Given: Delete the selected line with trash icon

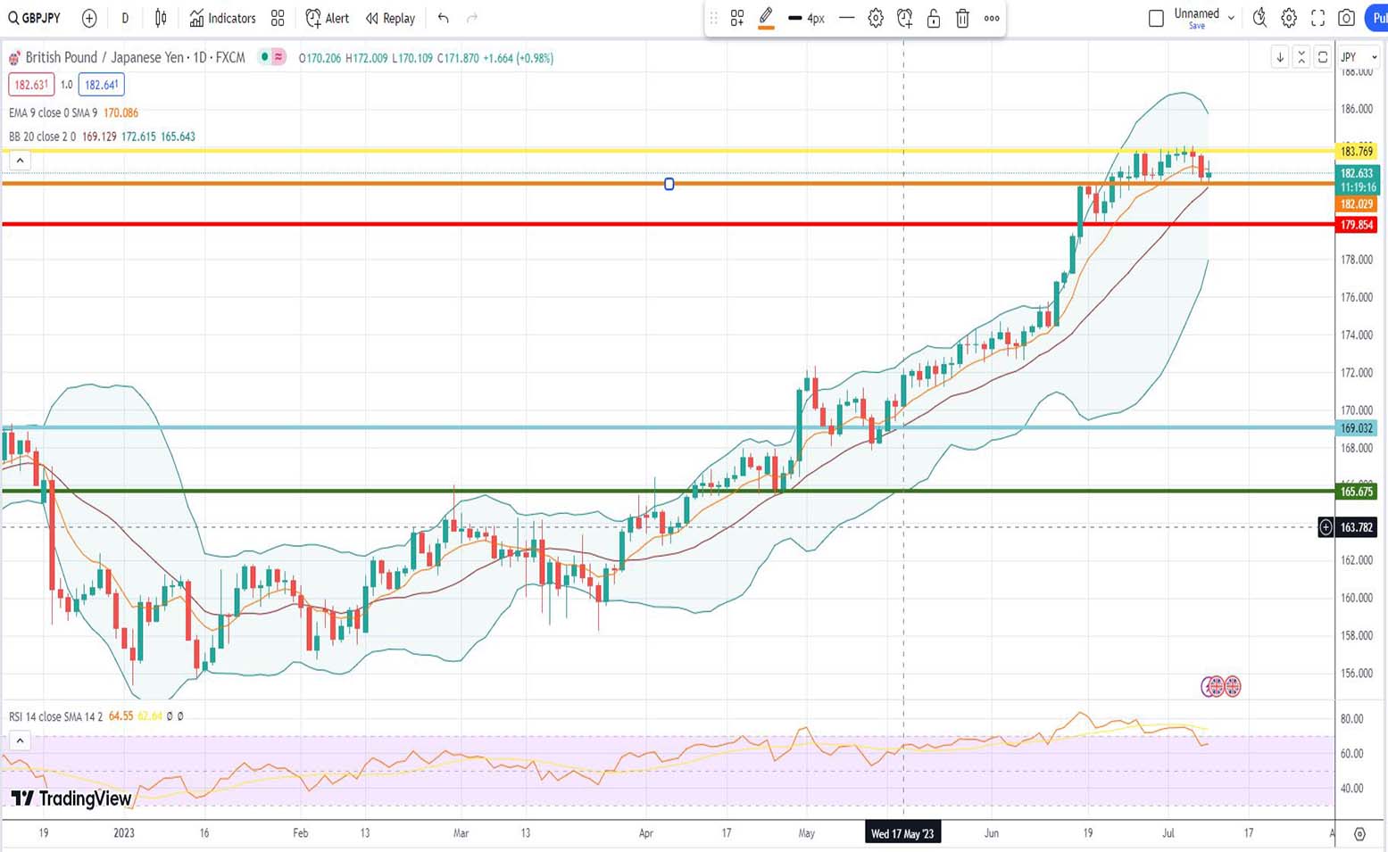Looking at the screenshot, I should (962, 18).
